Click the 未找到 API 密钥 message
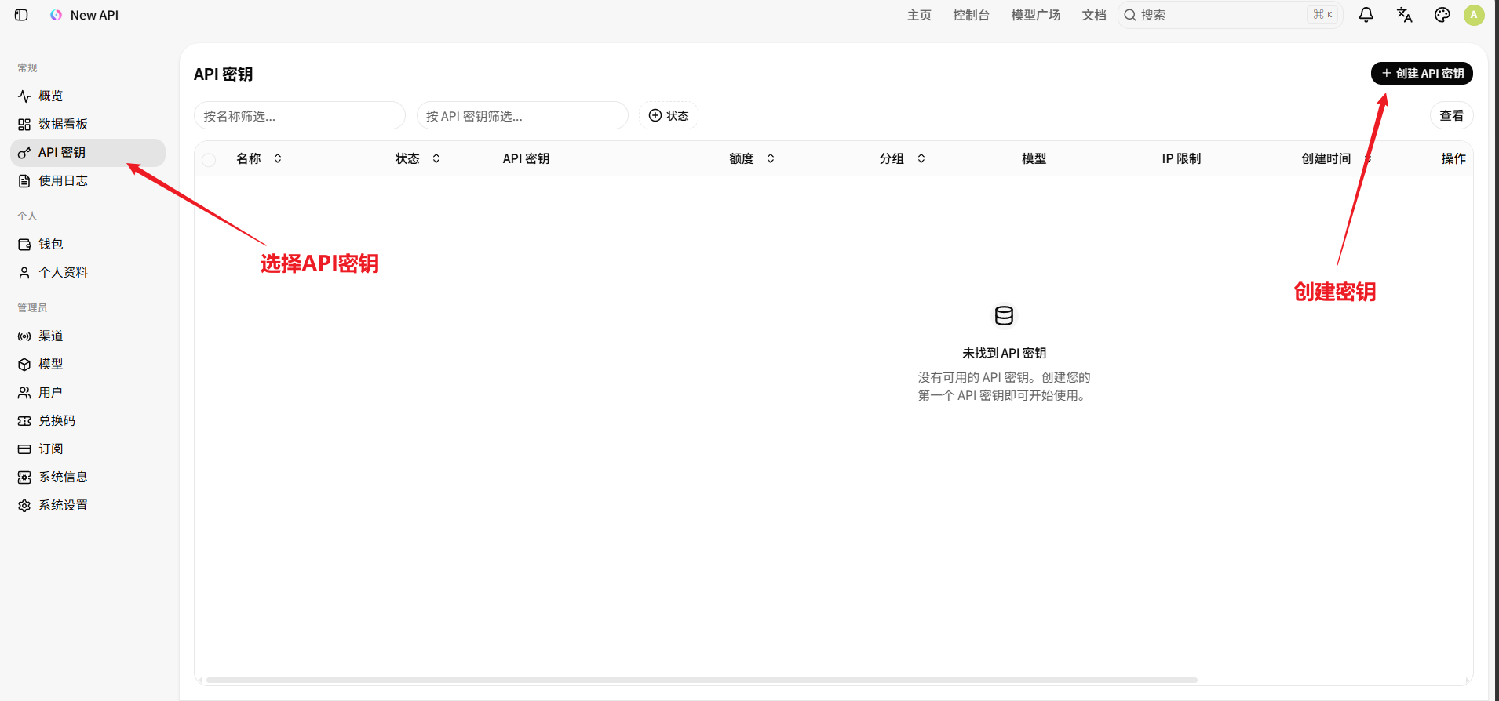 [x=1004, y=353]
